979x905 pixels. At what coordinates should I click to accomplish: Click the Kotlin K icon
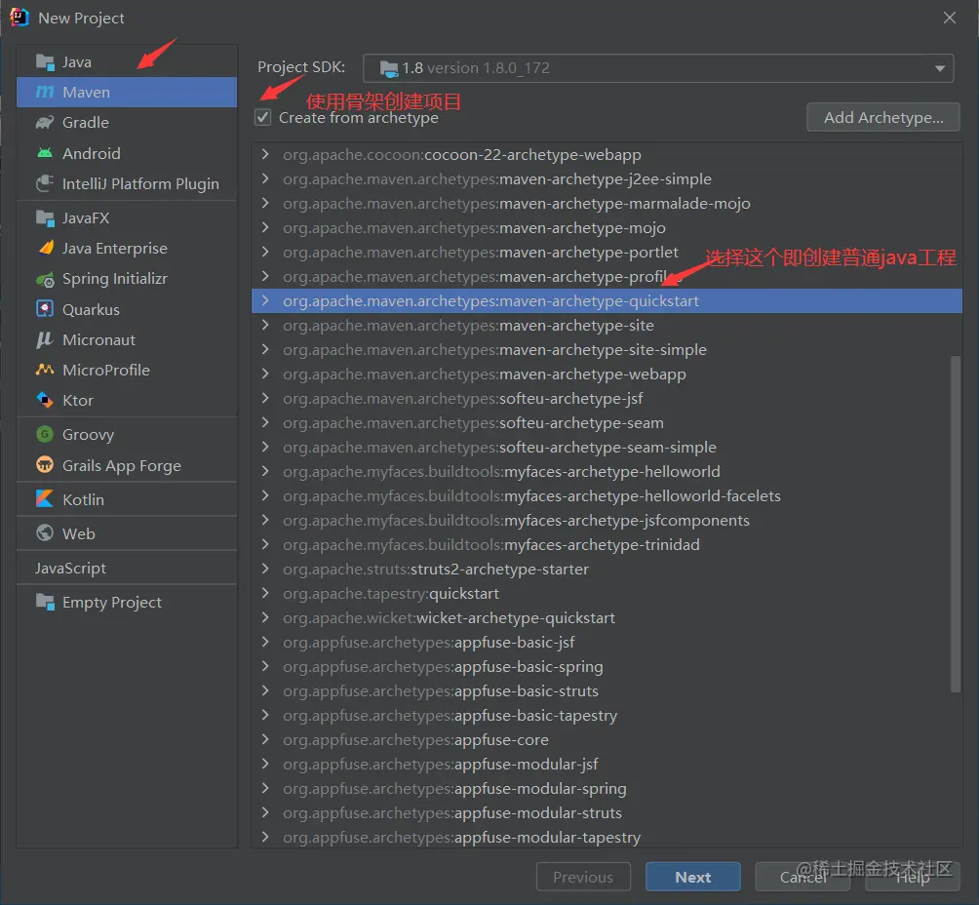(45, 498)
